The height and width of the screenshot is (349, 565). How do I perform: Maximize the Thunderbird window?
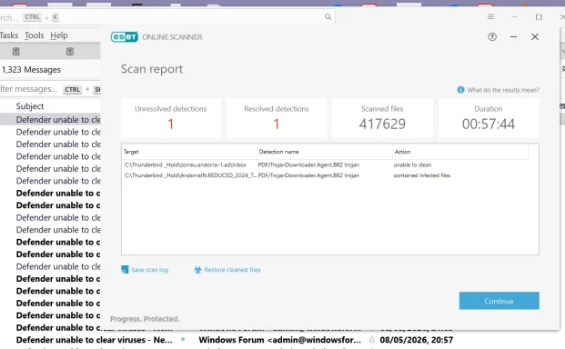(539, 17)
